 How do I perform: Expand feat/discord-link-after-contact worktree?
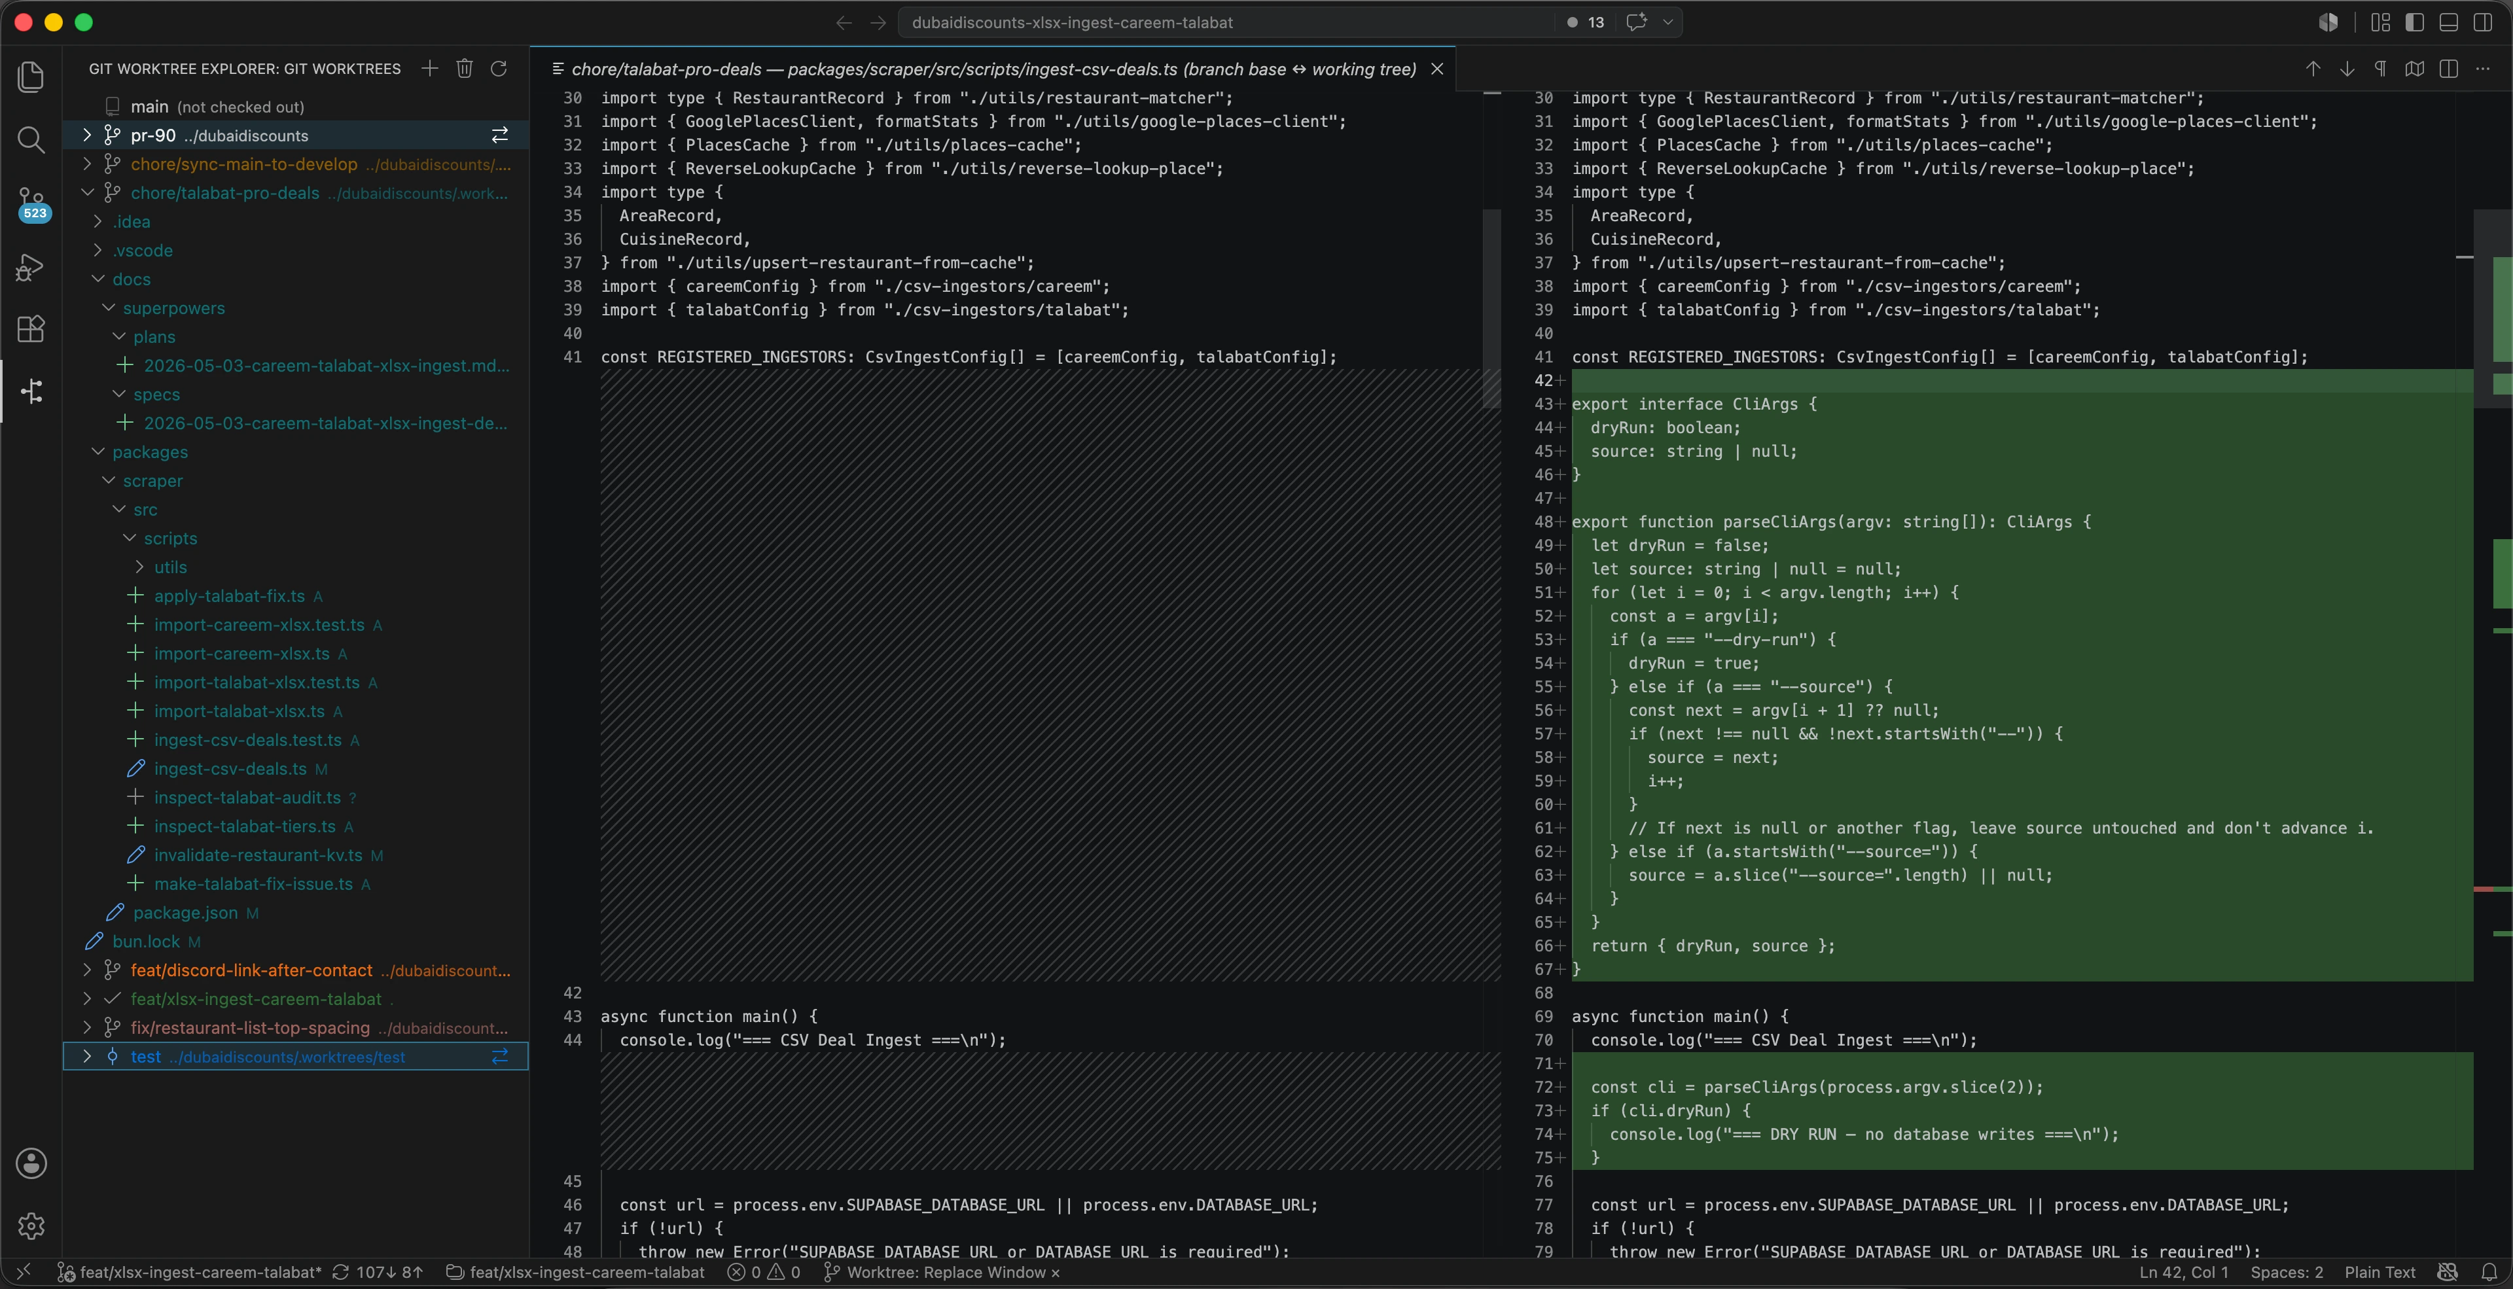[87, 970]
